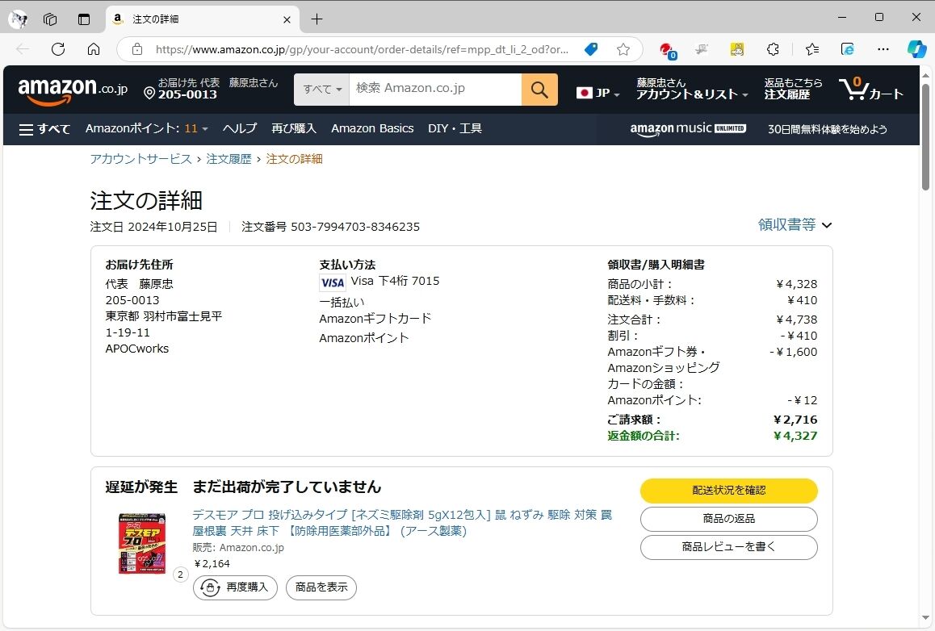
Task: Click the Copilot icon in toolbar
Action: 916,49
